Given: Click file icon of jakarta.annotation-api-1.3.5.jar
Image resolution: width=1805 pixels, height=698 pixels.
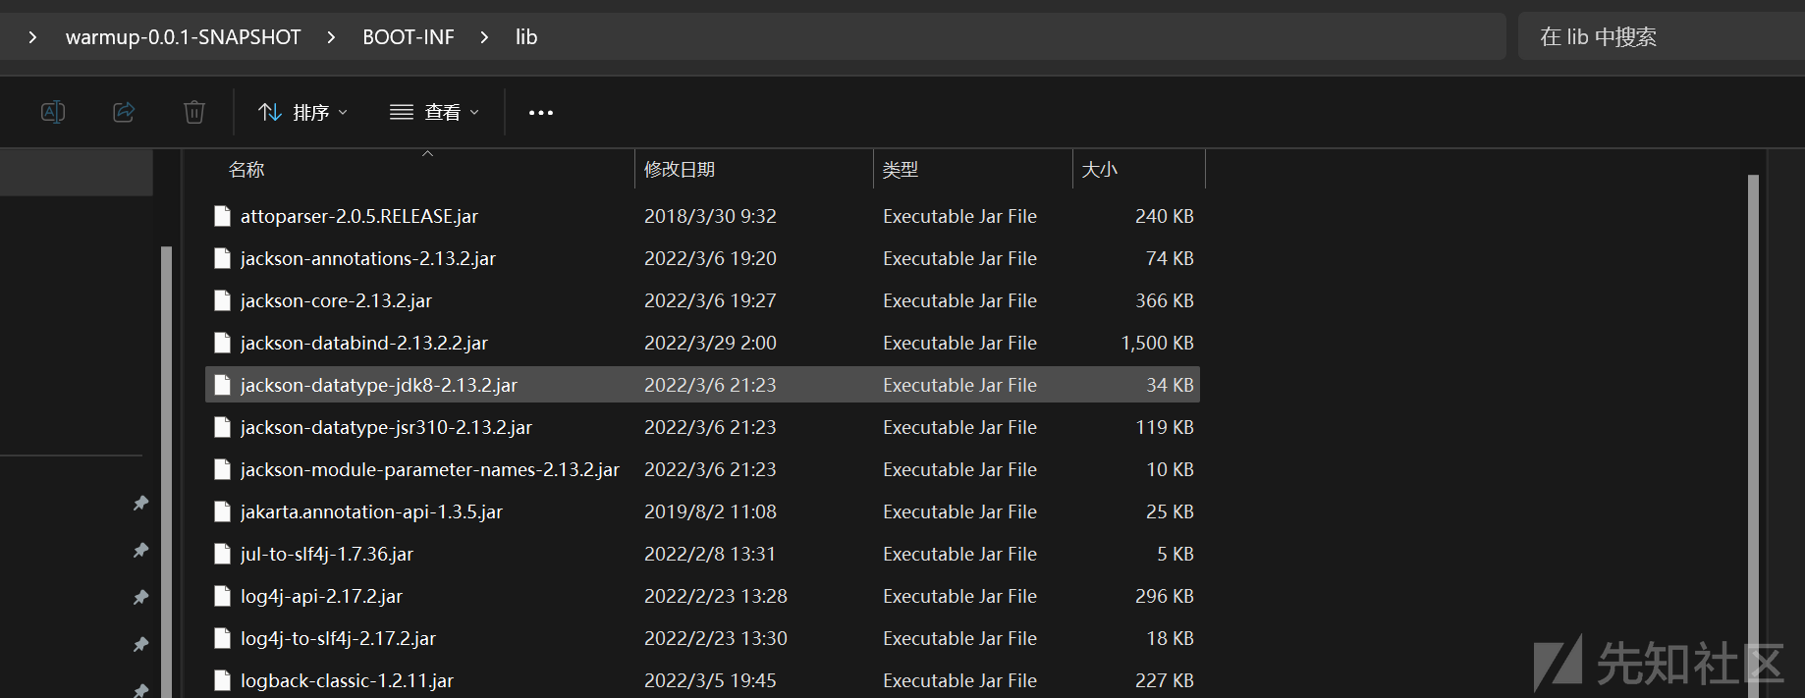Looking at the screenshot, I should pyautogui.click(x=223, y=511).
